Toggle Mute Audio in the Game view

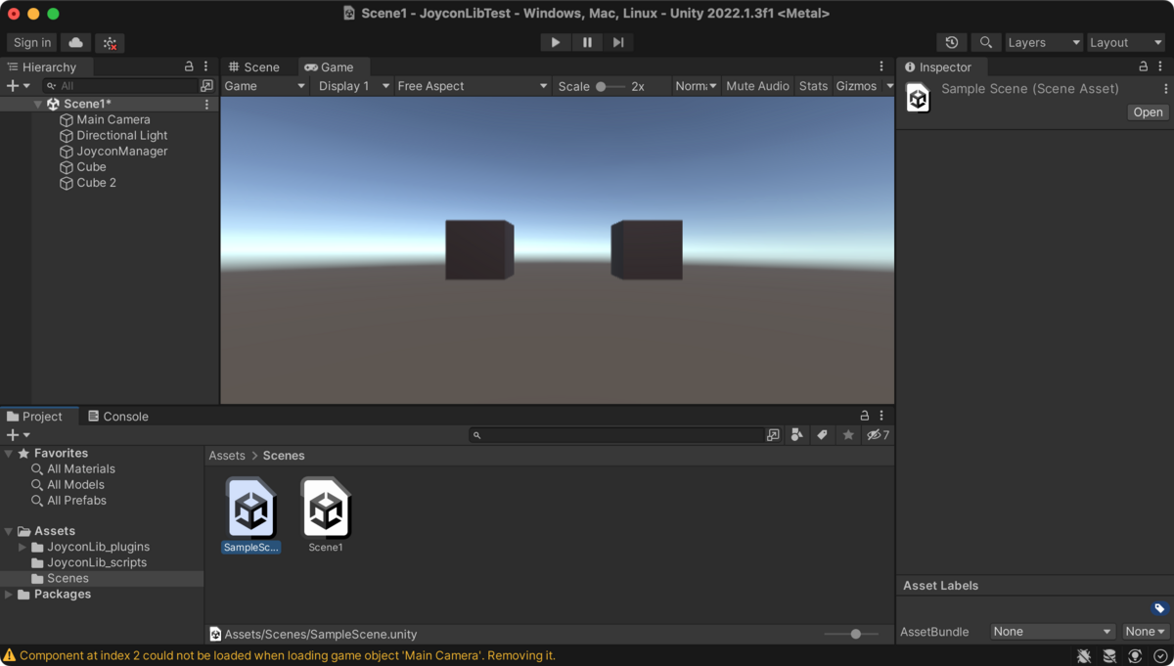pyautogui.click(x=757, y=86)
